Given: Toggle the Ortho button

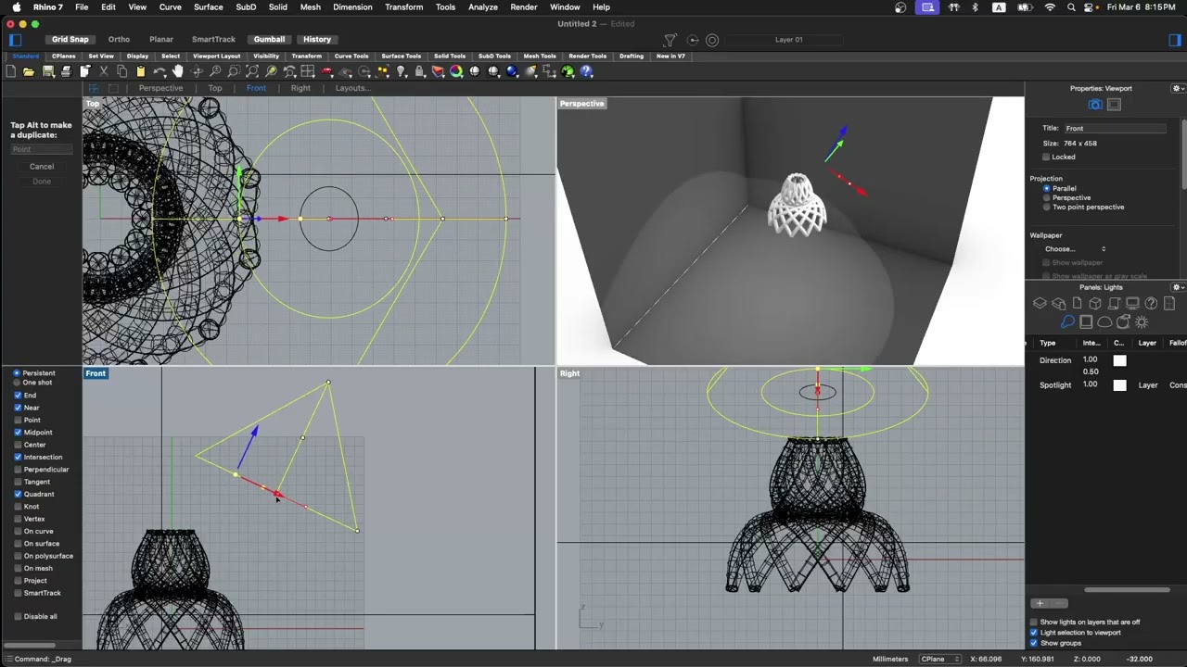Looking at the screenshot, I should pos(119,40).
